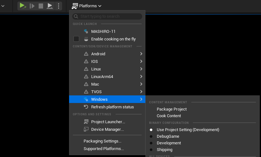Open the Linux platform submenu
The height and width of the screenshot is (157, 261).
(x=107, y=69)
